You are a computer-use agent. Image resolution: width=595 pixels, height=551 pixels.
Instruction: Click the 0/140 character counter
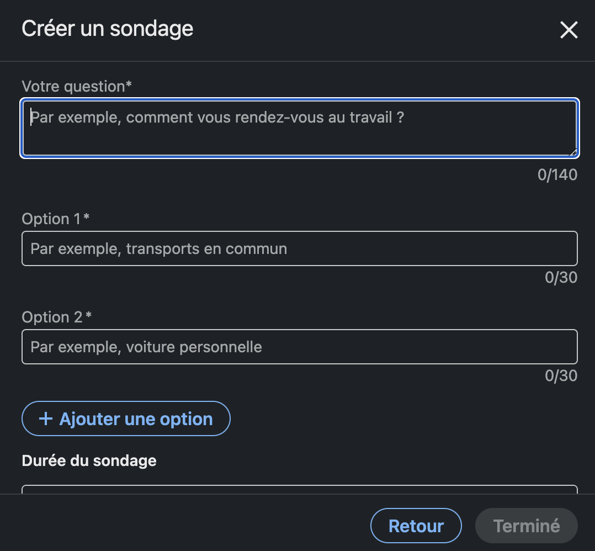point(557,175)
